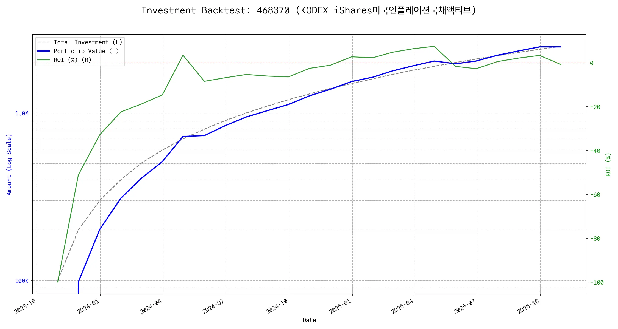
Task: Click the Amount (Log Scale) axis title
Action: point(9,164)
